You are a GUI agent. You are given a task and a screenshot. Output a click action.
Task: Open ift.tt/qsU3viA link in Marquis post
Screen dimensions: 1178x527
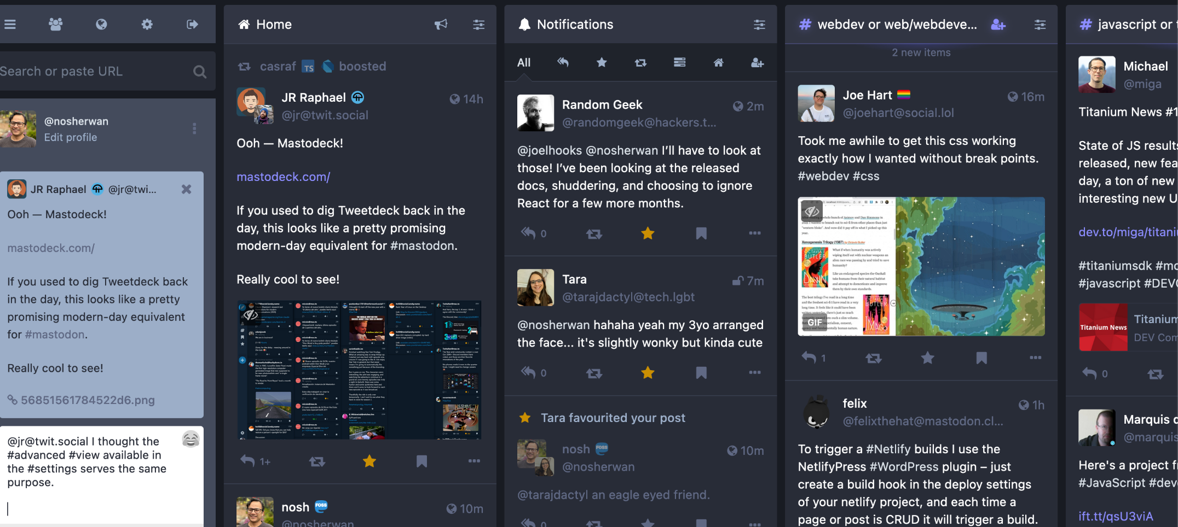(x=1116, y=516)
